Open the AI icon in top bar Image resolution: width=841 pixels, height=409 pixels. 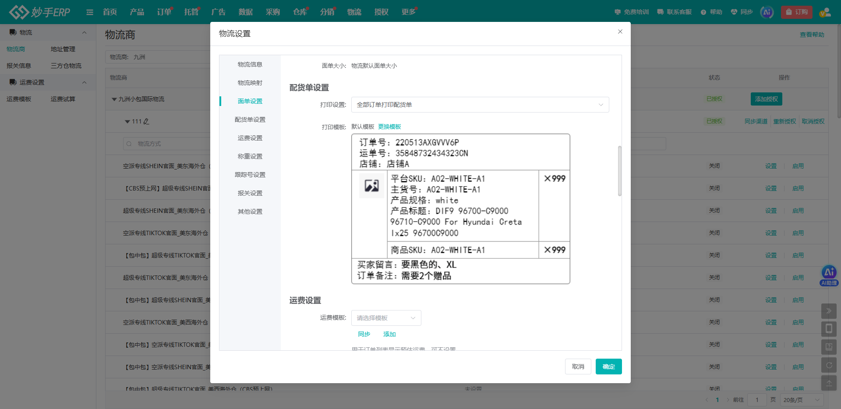[767, 12]
